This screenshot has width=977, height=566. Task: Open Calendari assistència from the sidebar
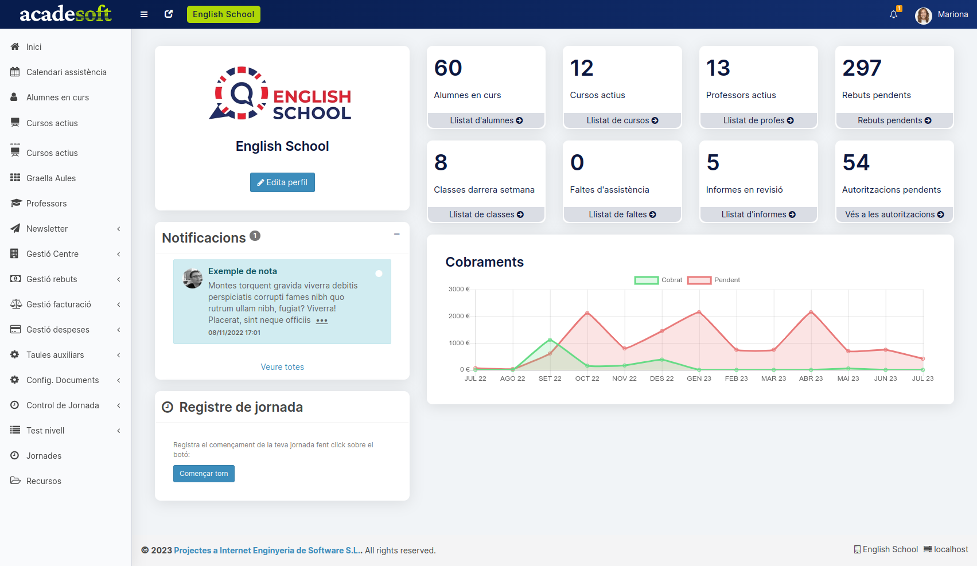pyautogui.click(x=66, y=72)
